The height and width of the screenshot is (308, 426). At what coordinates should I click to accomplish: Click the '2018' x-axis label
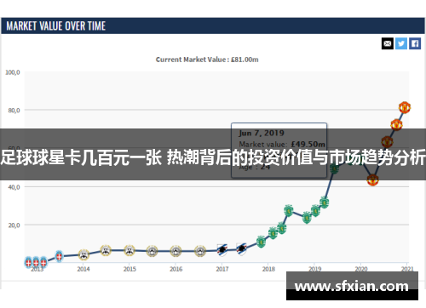pyautogui.click(x=268, y=269)
